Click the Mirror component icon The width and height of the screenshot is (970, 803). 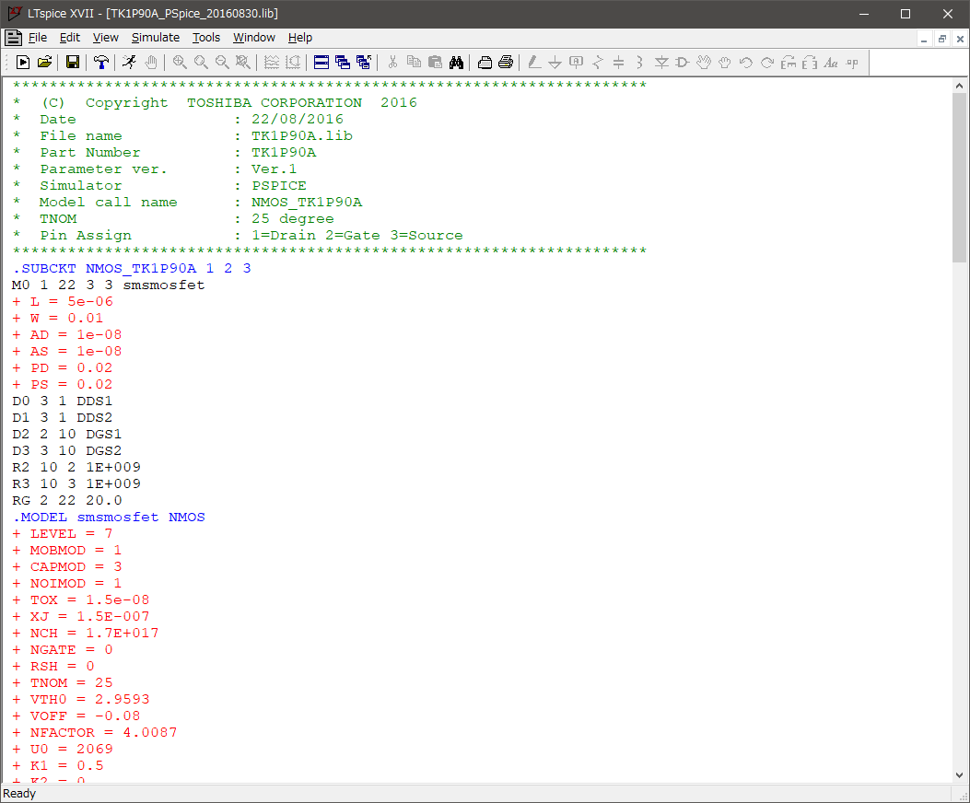tap(810, 62)
